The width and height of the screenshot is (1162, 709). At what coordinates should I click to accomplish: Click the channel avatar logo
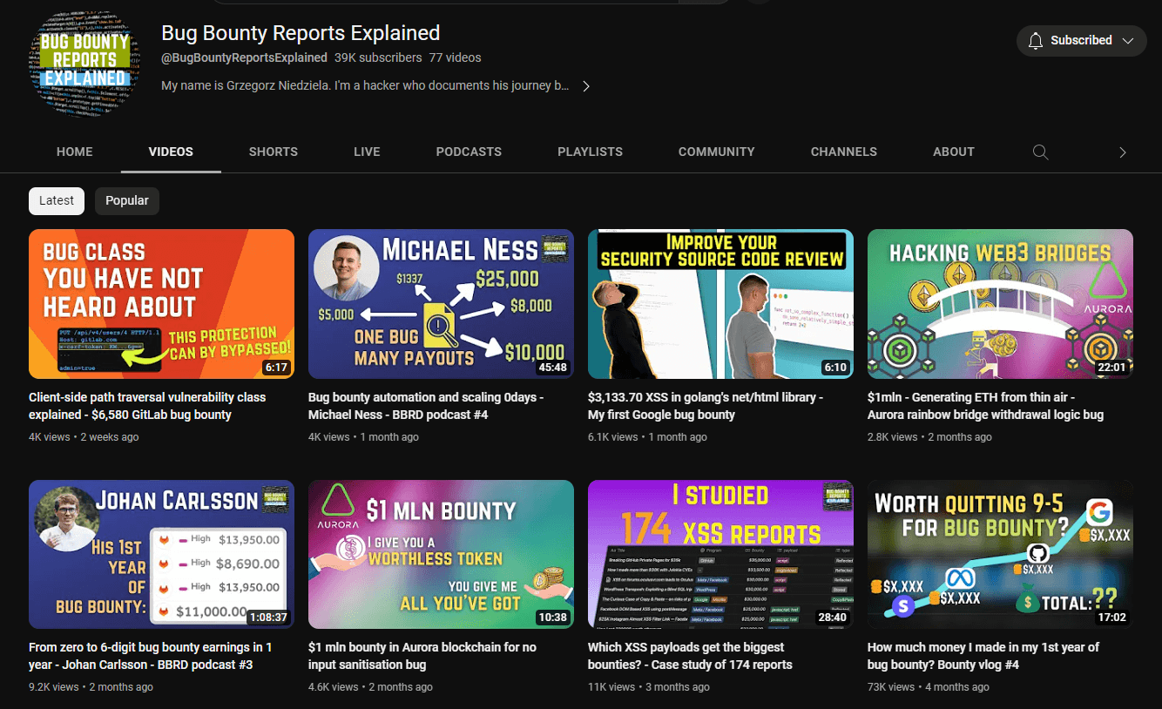point(84,64)
